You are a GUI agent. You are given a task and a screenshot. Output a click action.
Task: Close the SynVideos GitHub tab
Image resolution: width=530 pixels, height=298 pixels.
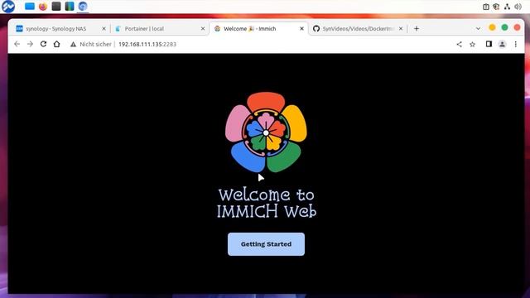click(x=401, y=29)
